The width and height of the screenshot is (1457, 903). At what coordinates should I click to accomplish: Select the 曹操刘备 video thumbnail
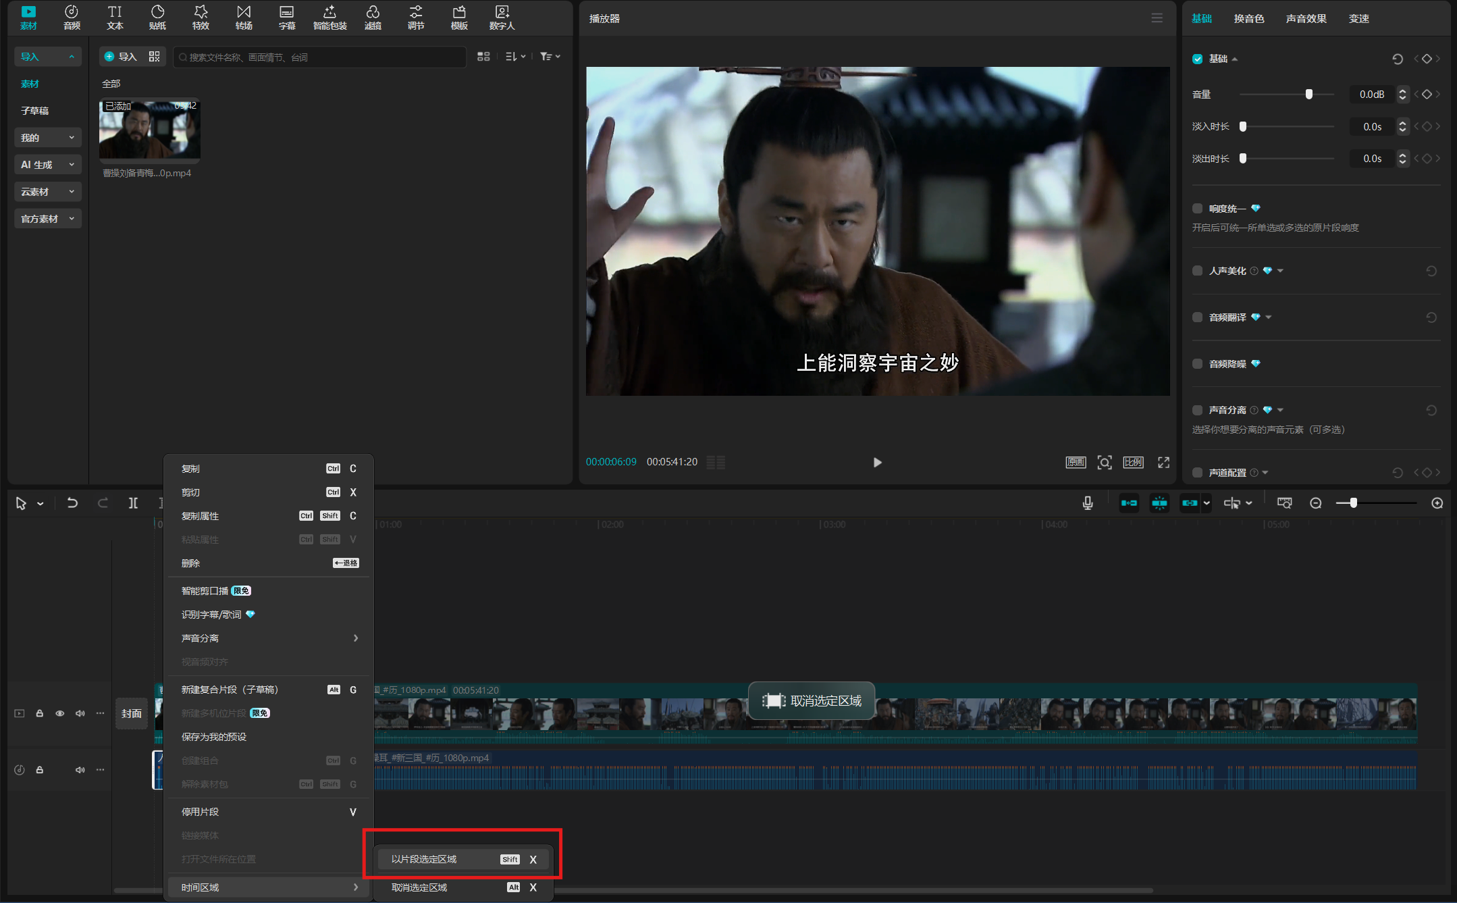point(149,130)
